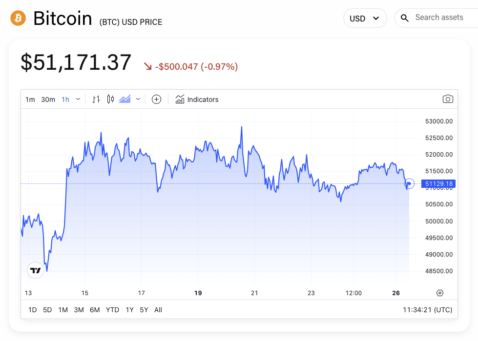
Task: Click the 5Y range button
Action: (x=143, y=309)
